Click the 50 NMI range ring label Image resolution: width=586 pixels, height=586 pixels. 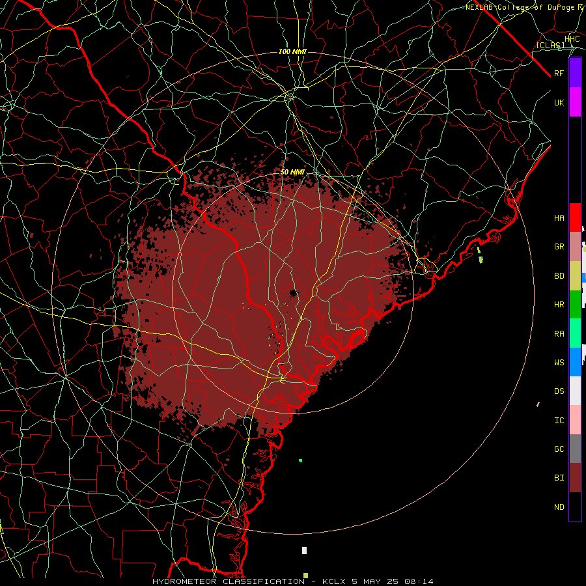point(292,172)
